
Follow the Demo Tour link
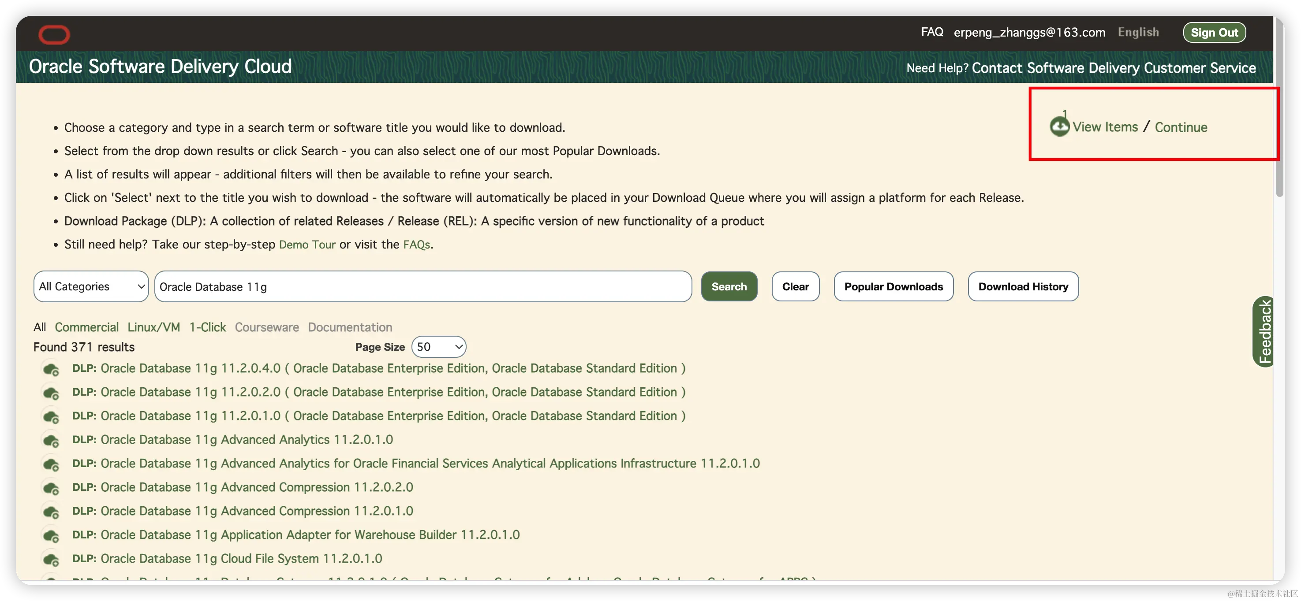[307, 245]
